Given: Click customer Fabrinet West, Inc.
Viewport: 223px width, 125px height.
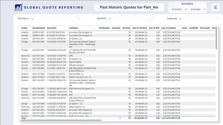Looking at the screenshot, I should 76,74.
